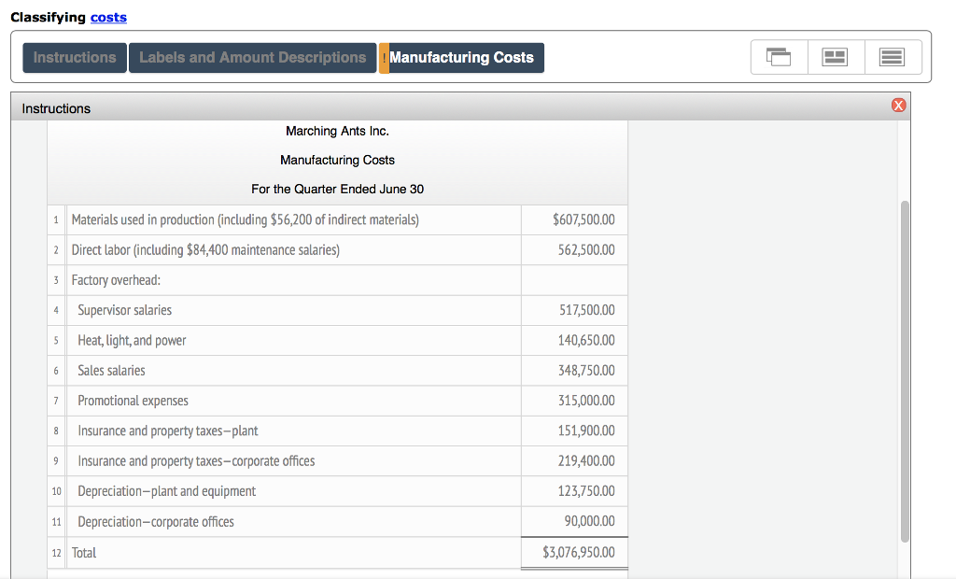The height and width of the screenshot is (579, 956).
Task: Select the Supervisor salaries line item
Action: coord(125,310)
